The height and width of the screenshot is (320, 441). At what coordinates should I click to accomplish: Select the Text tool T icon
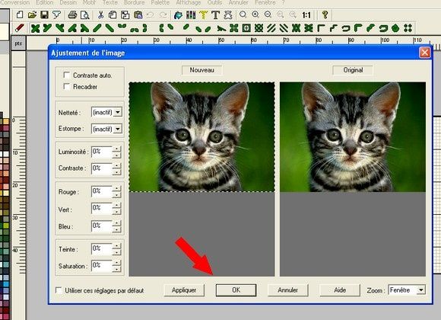[215, 14]
